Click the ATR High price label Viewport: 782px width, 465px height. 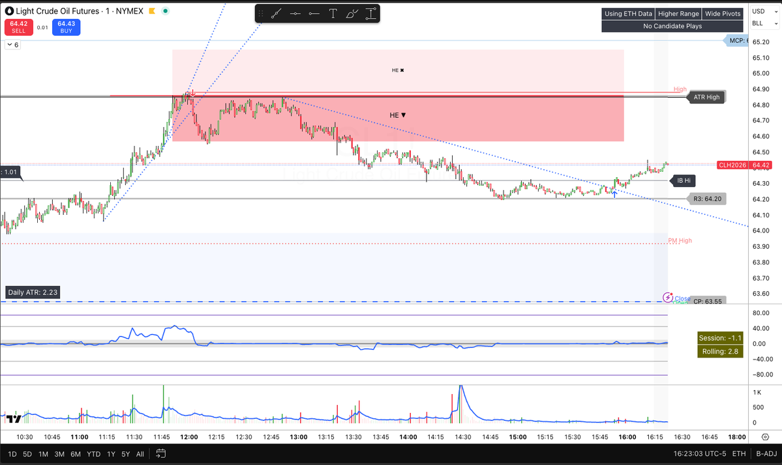click(706, 97)
